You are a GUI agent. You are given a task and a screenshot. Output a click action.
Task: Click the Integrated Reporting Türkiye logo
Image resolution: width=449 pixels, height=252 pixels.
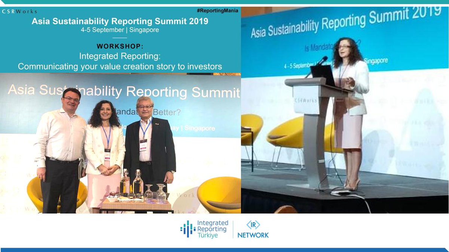(204, 229)
